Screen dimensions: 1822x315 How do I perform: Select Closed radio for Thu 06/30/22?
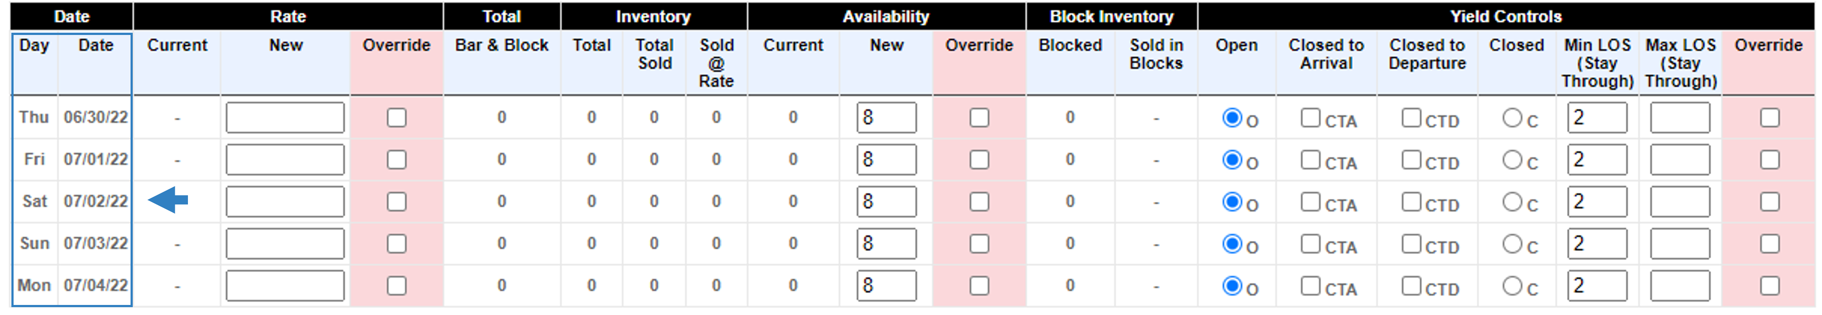tap(1512, 118)
